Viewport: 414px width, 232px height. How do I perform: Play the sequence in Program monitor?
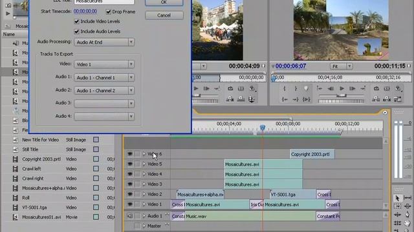click(342, 89)
